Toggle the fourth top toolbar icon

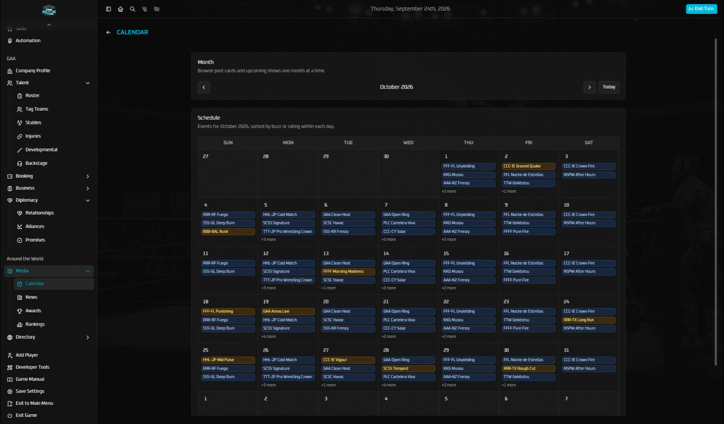145,9
